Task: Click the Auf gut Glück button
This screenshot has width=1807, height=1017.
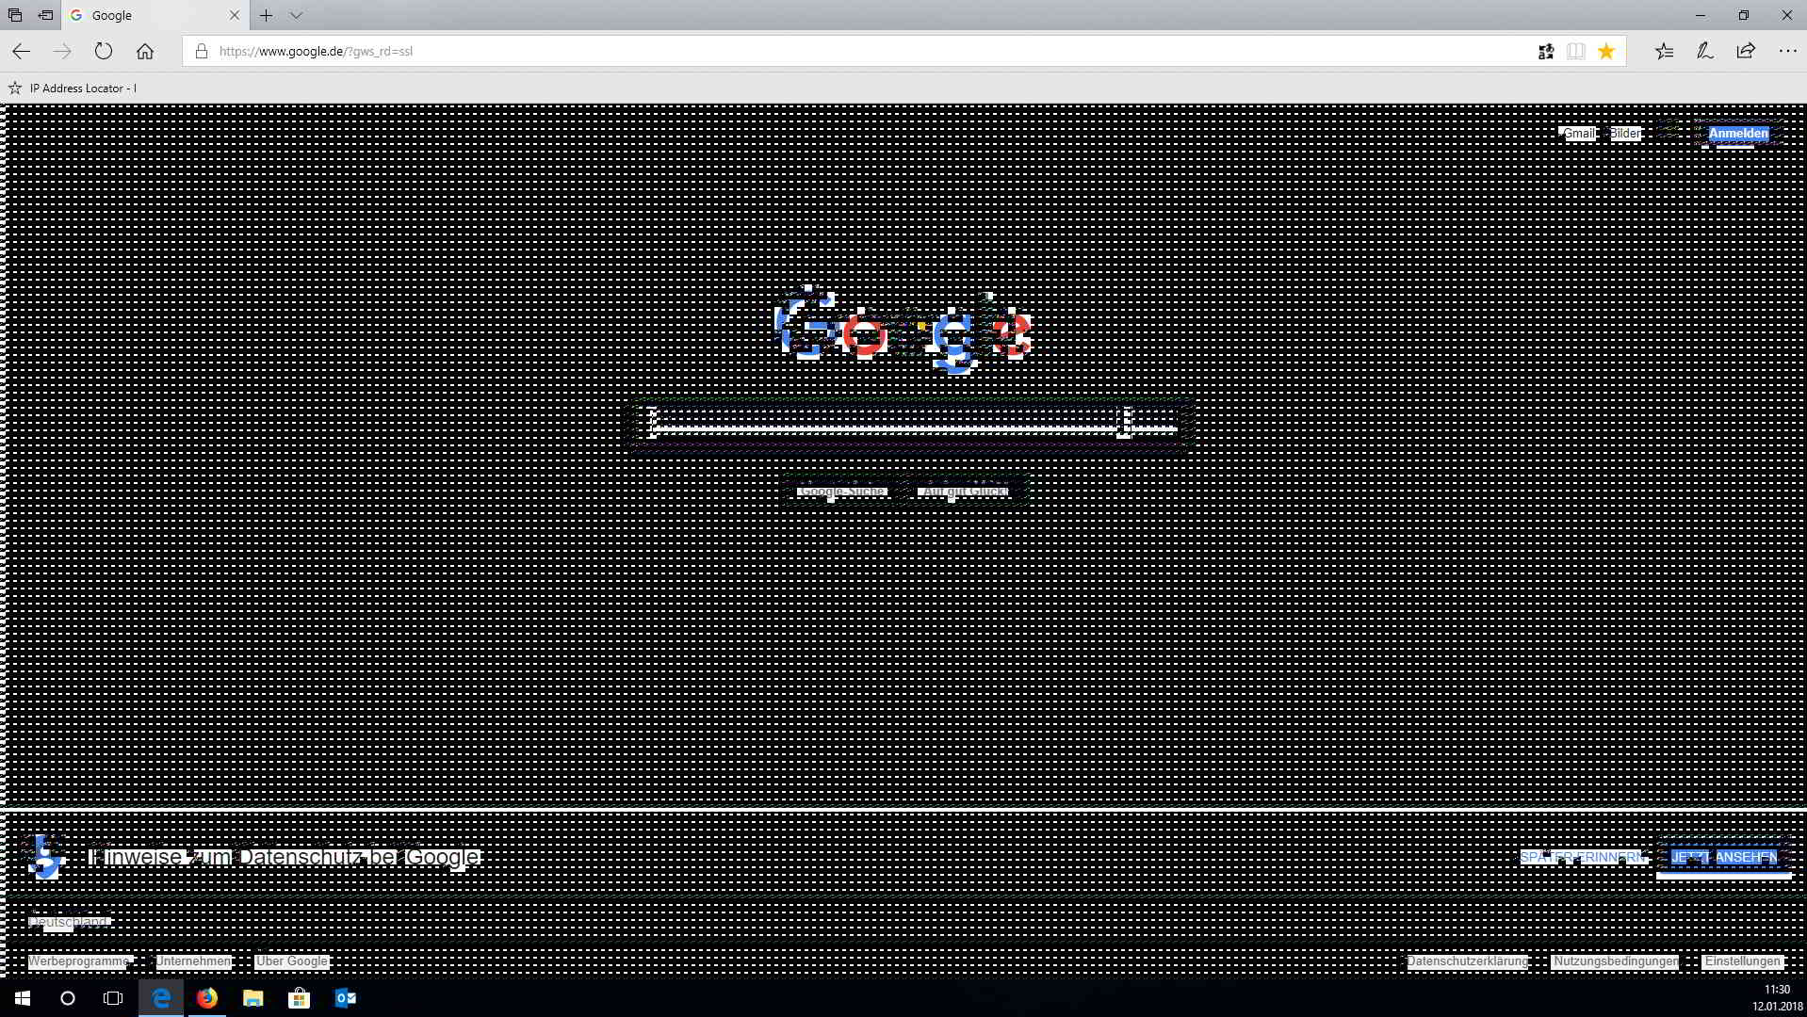Action: tap(966, 492)
